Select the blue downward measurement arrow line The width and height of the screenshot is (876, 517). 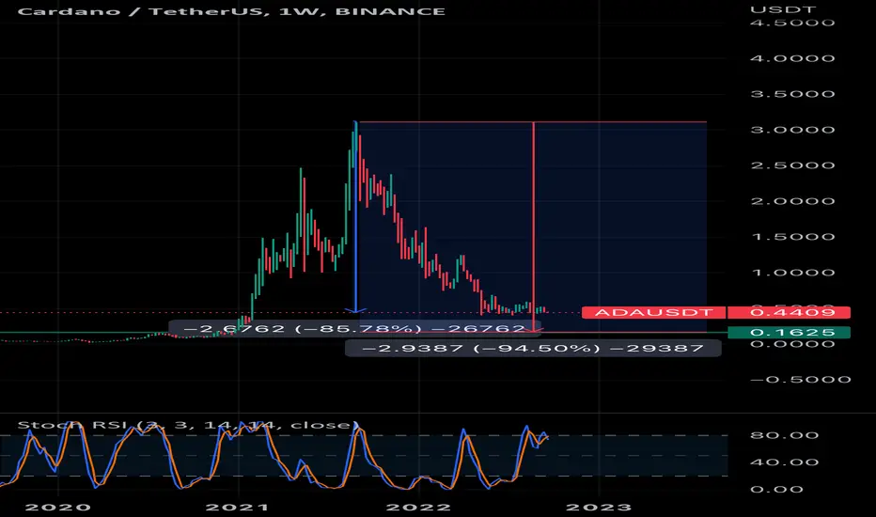coord(355,217)
